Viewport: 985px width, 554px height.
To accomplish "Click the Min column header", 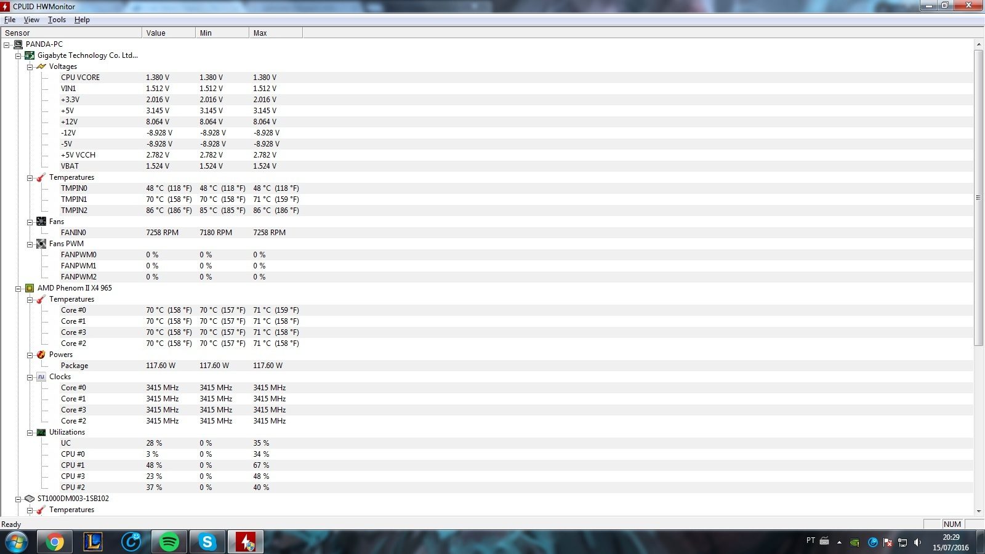I will pyautogui.click(x=222, y=33).
